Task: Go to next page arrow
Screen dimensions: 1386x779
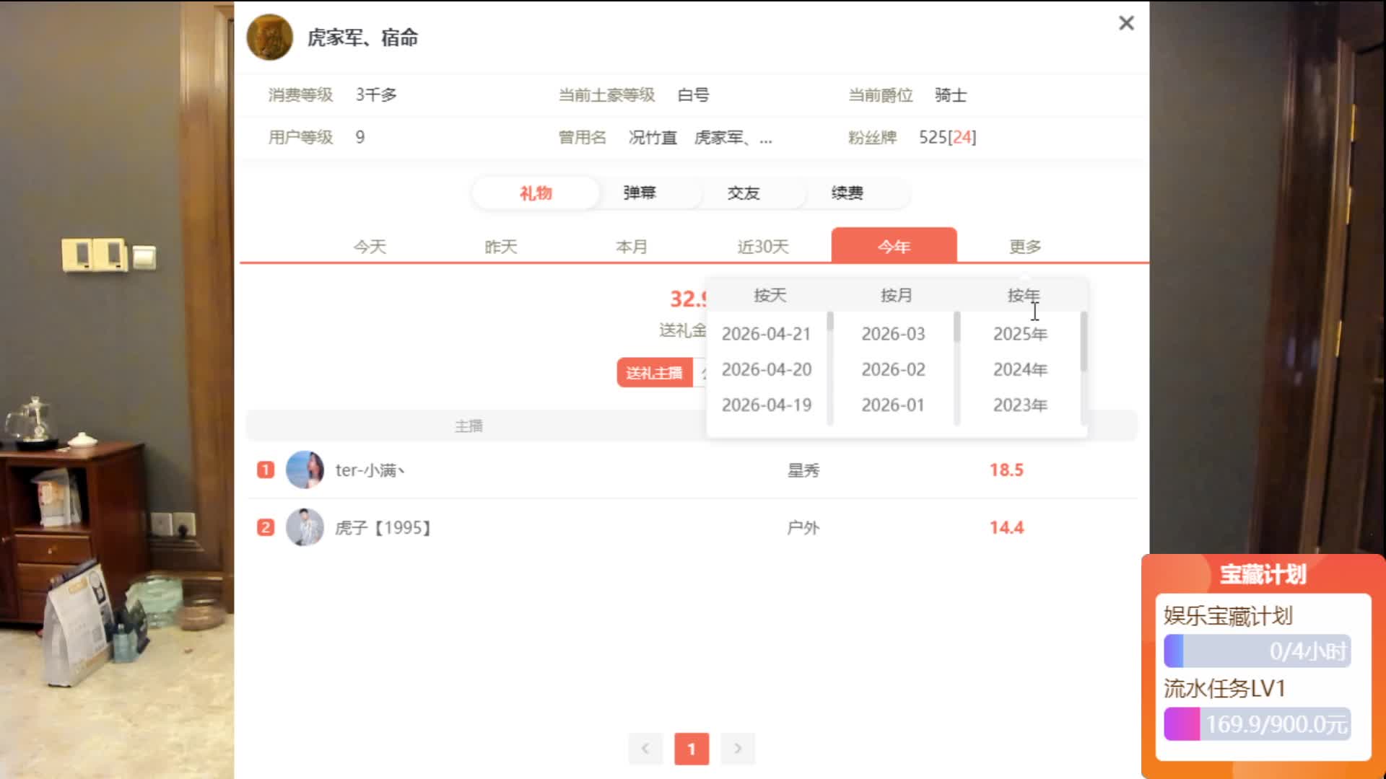Action: pos(738,749)
